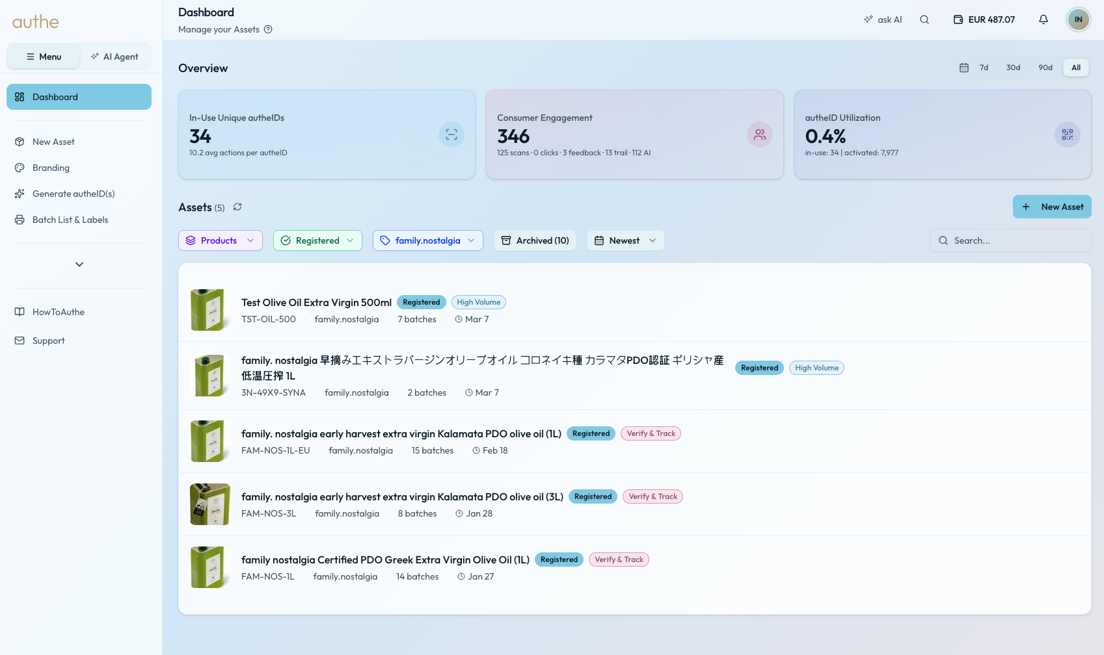The height and width of the screenshot is (655, 1104).
Task: Open Branding in the sidebar
Action: pos(79,168)
